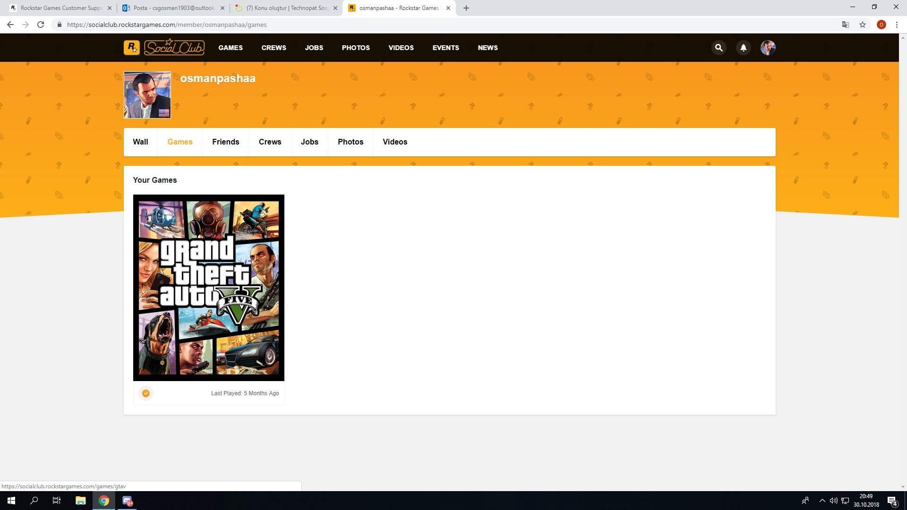Open the site search magnifier icon
The image size is (907, 510).
point(719,48)
